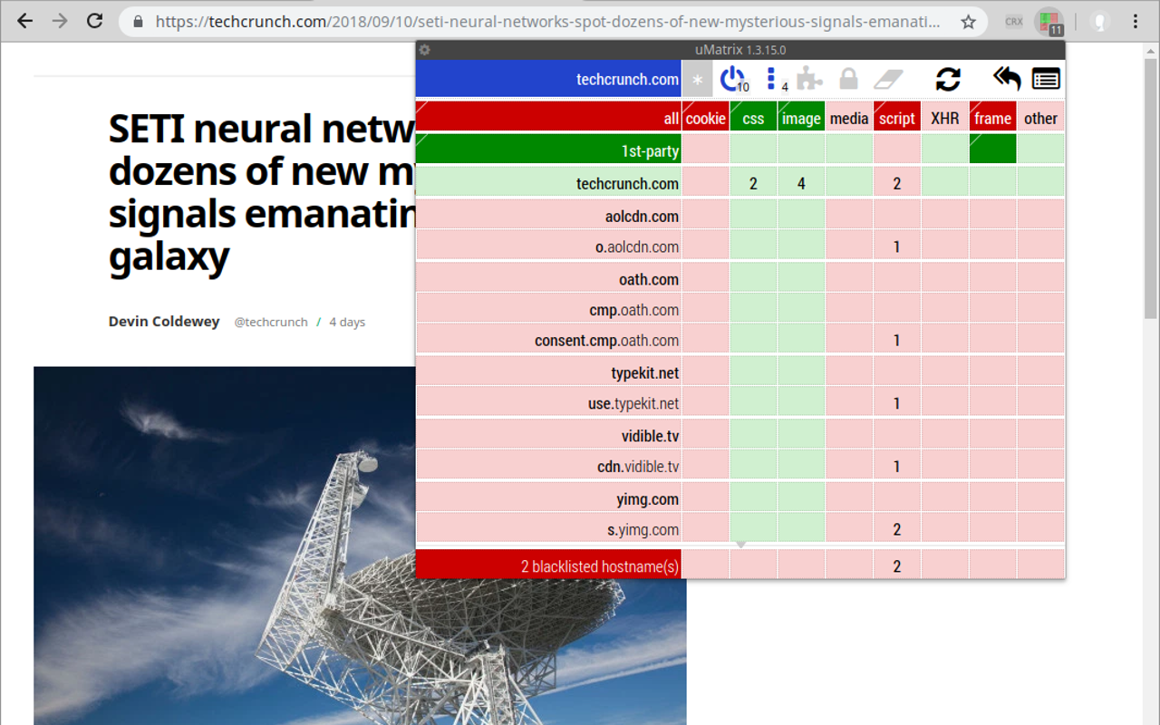Open the @techcrunch Twitter handle link
This screenshot has width=1160, height=725.
pyautogui.click(x=271, y=322)
